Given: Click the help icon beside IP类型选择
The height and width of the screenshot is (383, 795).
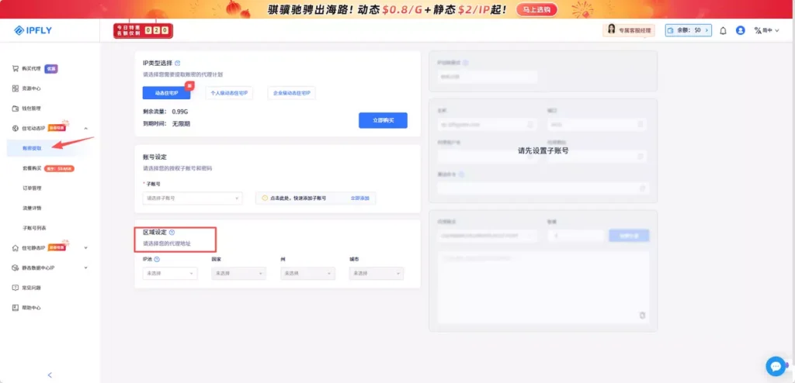Looking at the screenshot, I should tap(178, 64).
